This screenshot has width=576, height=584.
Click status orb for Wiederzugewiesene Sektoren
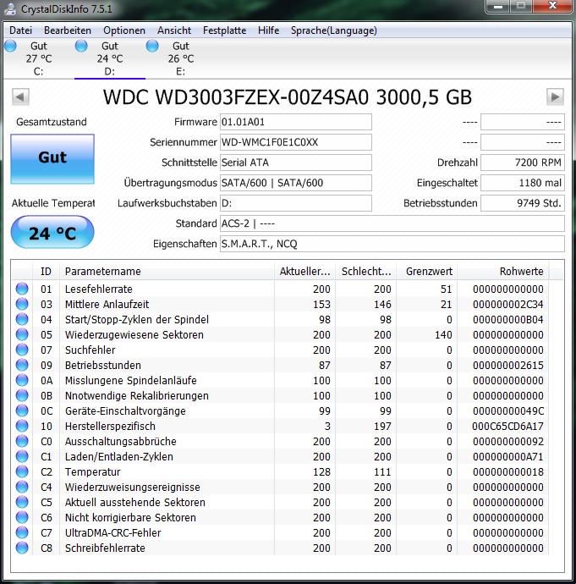click(x=22, y=334)
